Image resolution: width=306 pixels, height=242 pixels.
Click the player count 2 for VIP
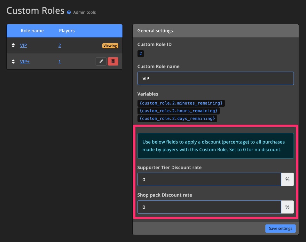(x=59, y=45)
